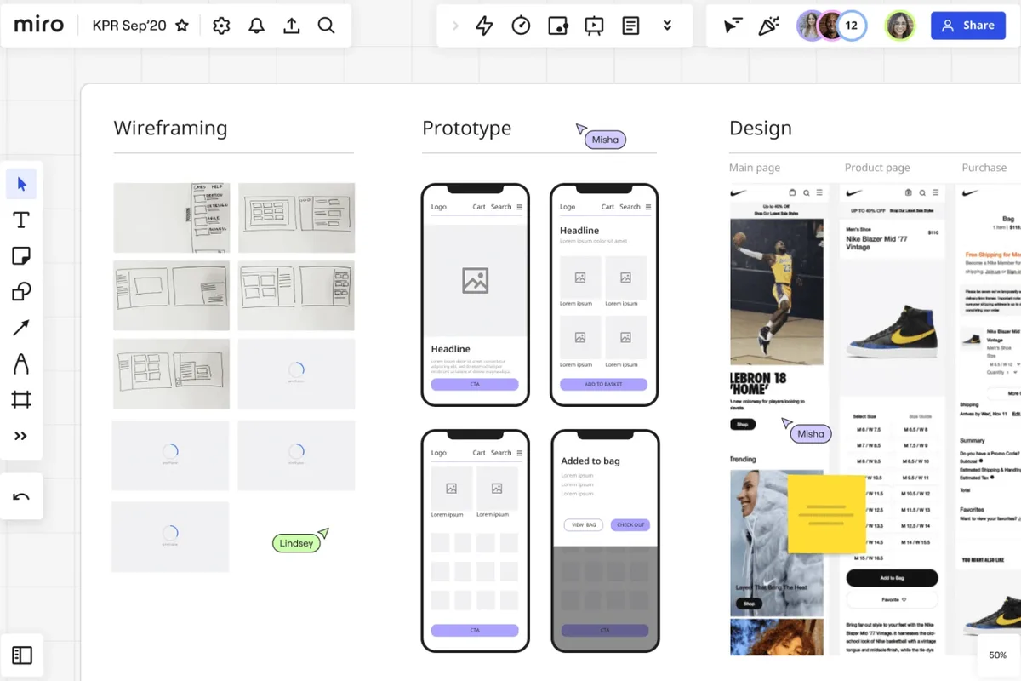Click the CHECK OUT button in prototype
The image size is (1021, 681).
coord(630,525)
